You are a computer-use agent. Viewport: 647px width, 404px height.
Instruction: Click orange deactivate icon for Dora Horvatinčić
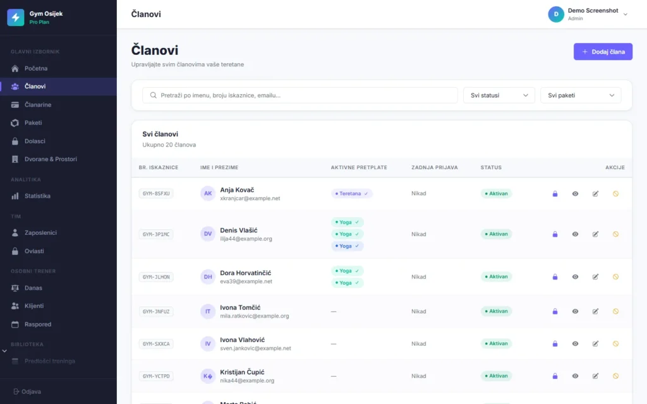tap(615, 277)
